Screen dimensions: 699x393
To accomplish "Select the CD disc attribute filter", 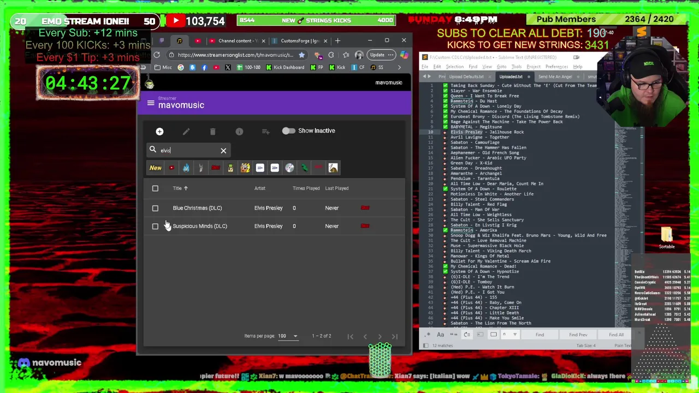I will [289, 168].
